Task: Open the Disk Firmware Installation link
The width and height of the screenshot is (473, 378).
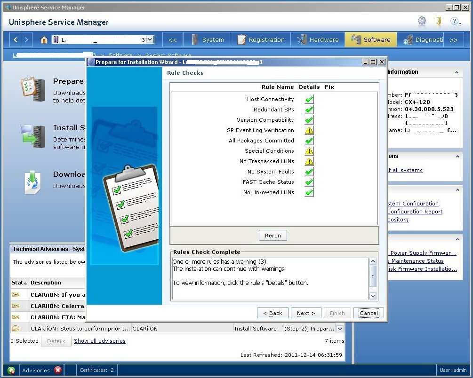Action: click(x=423, y=269)
